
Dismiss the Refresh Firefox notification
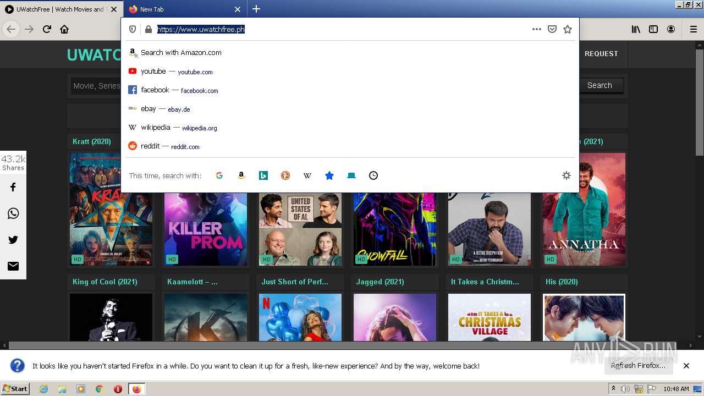686,366
